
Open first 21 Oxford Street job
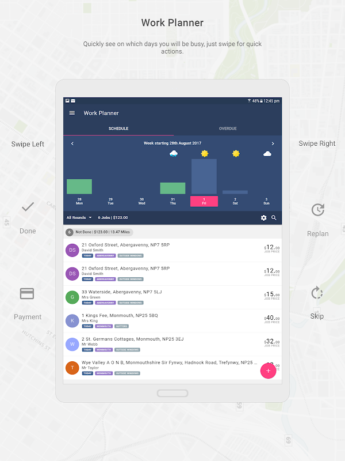(x=172, y=250)
